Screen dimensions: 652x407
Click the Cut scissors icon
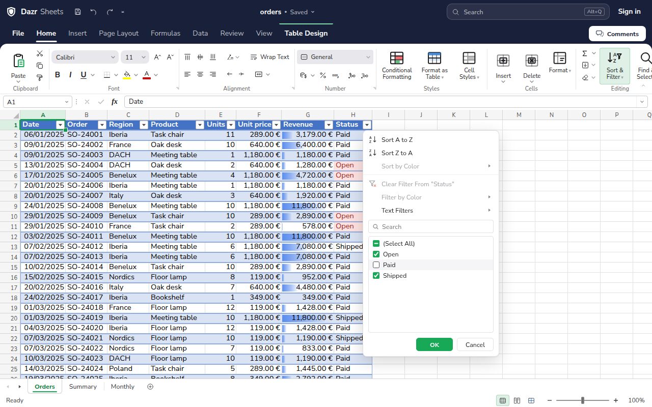40,54
